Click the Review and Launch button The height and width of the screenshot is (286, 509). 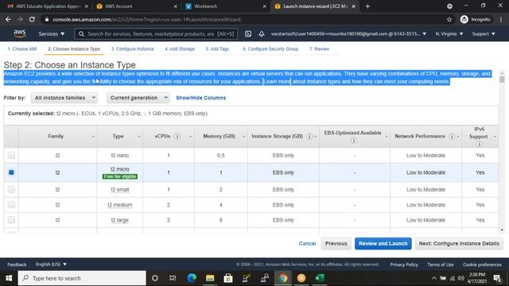click(383, 244)
